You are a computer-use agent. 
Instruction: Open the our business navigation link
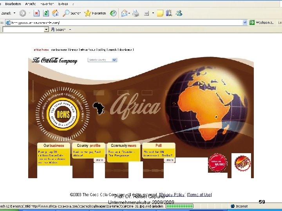pyautogui.click(x=59, y=50)
